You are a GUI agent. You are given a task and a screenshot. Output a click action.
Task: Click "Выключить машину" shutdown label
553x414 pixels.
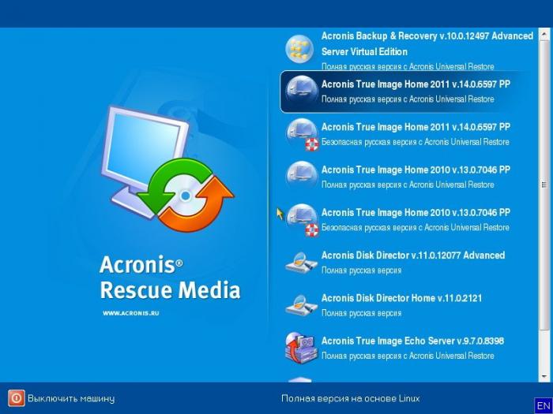[71, 398]
